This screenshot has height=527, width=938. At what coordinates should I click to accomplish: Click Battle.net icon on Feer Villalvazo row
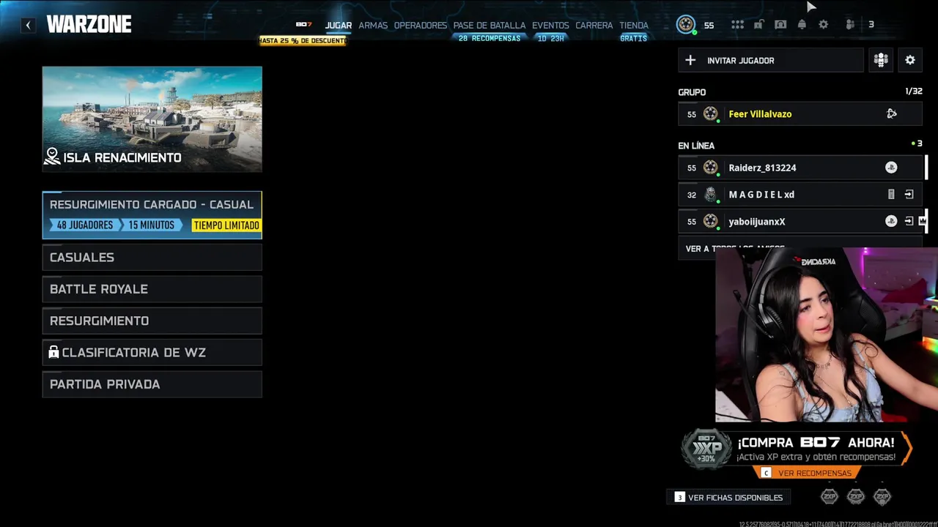click(892, 113)
